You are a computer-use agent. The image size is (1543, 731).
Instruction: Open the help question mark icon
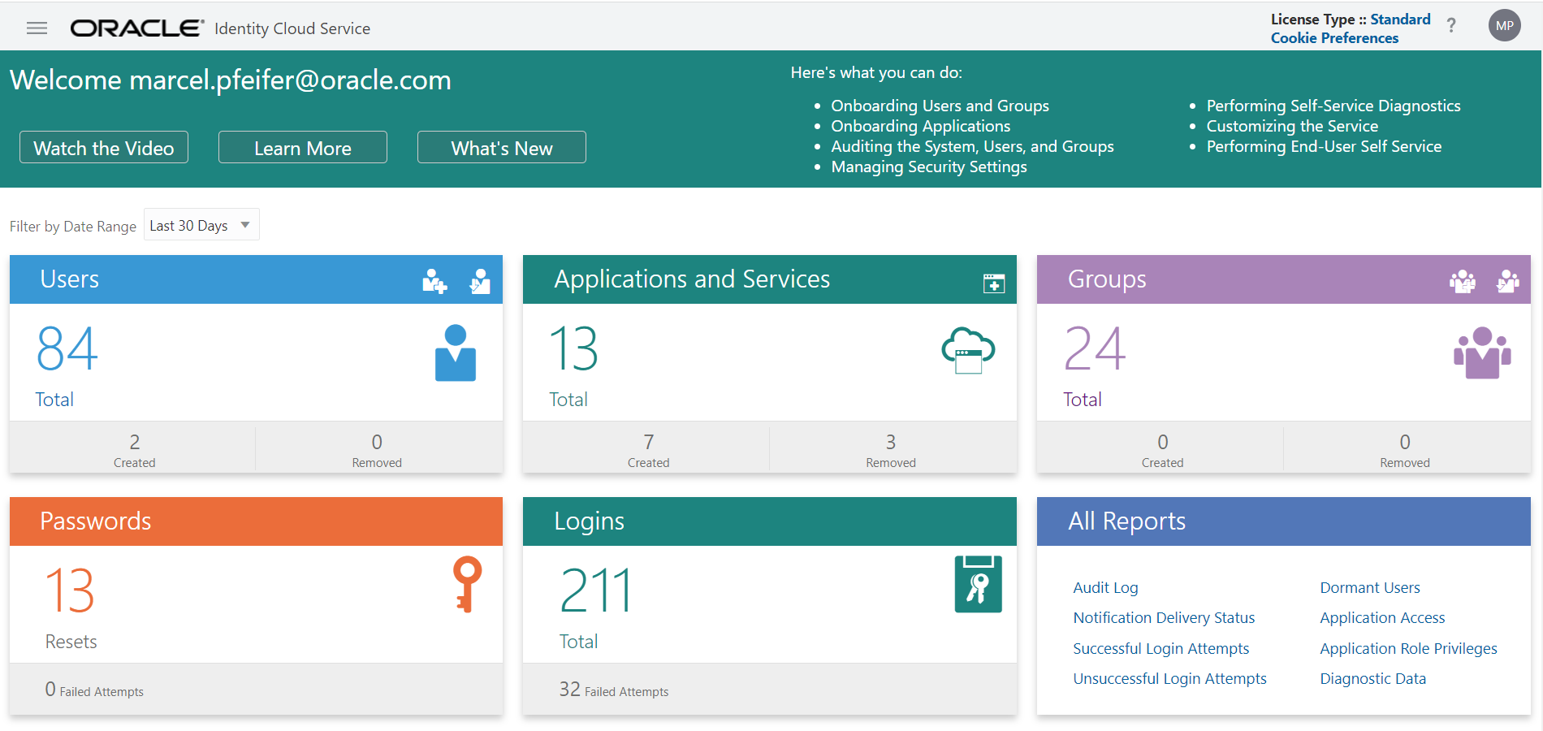pos(1451,26)
